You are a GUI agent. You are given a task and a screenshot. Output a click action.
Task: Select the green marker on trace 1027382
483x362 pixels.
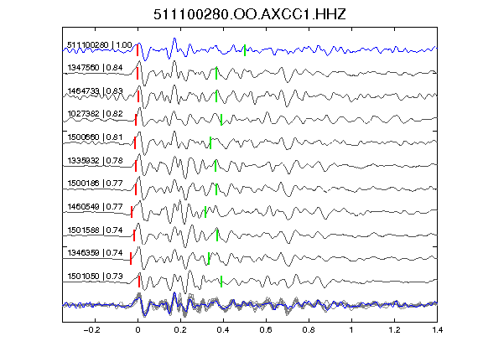tap(221, 120)
